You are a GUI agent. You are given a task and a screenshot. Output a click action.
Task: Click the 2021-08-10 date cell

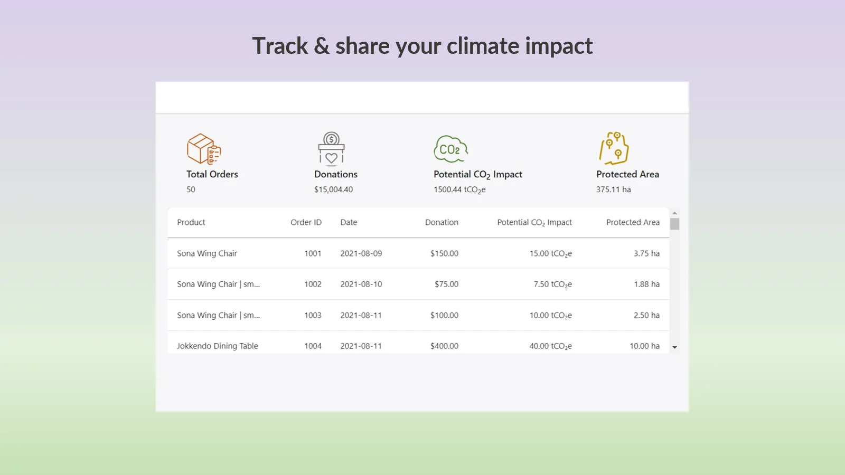[x=361, y=284]
